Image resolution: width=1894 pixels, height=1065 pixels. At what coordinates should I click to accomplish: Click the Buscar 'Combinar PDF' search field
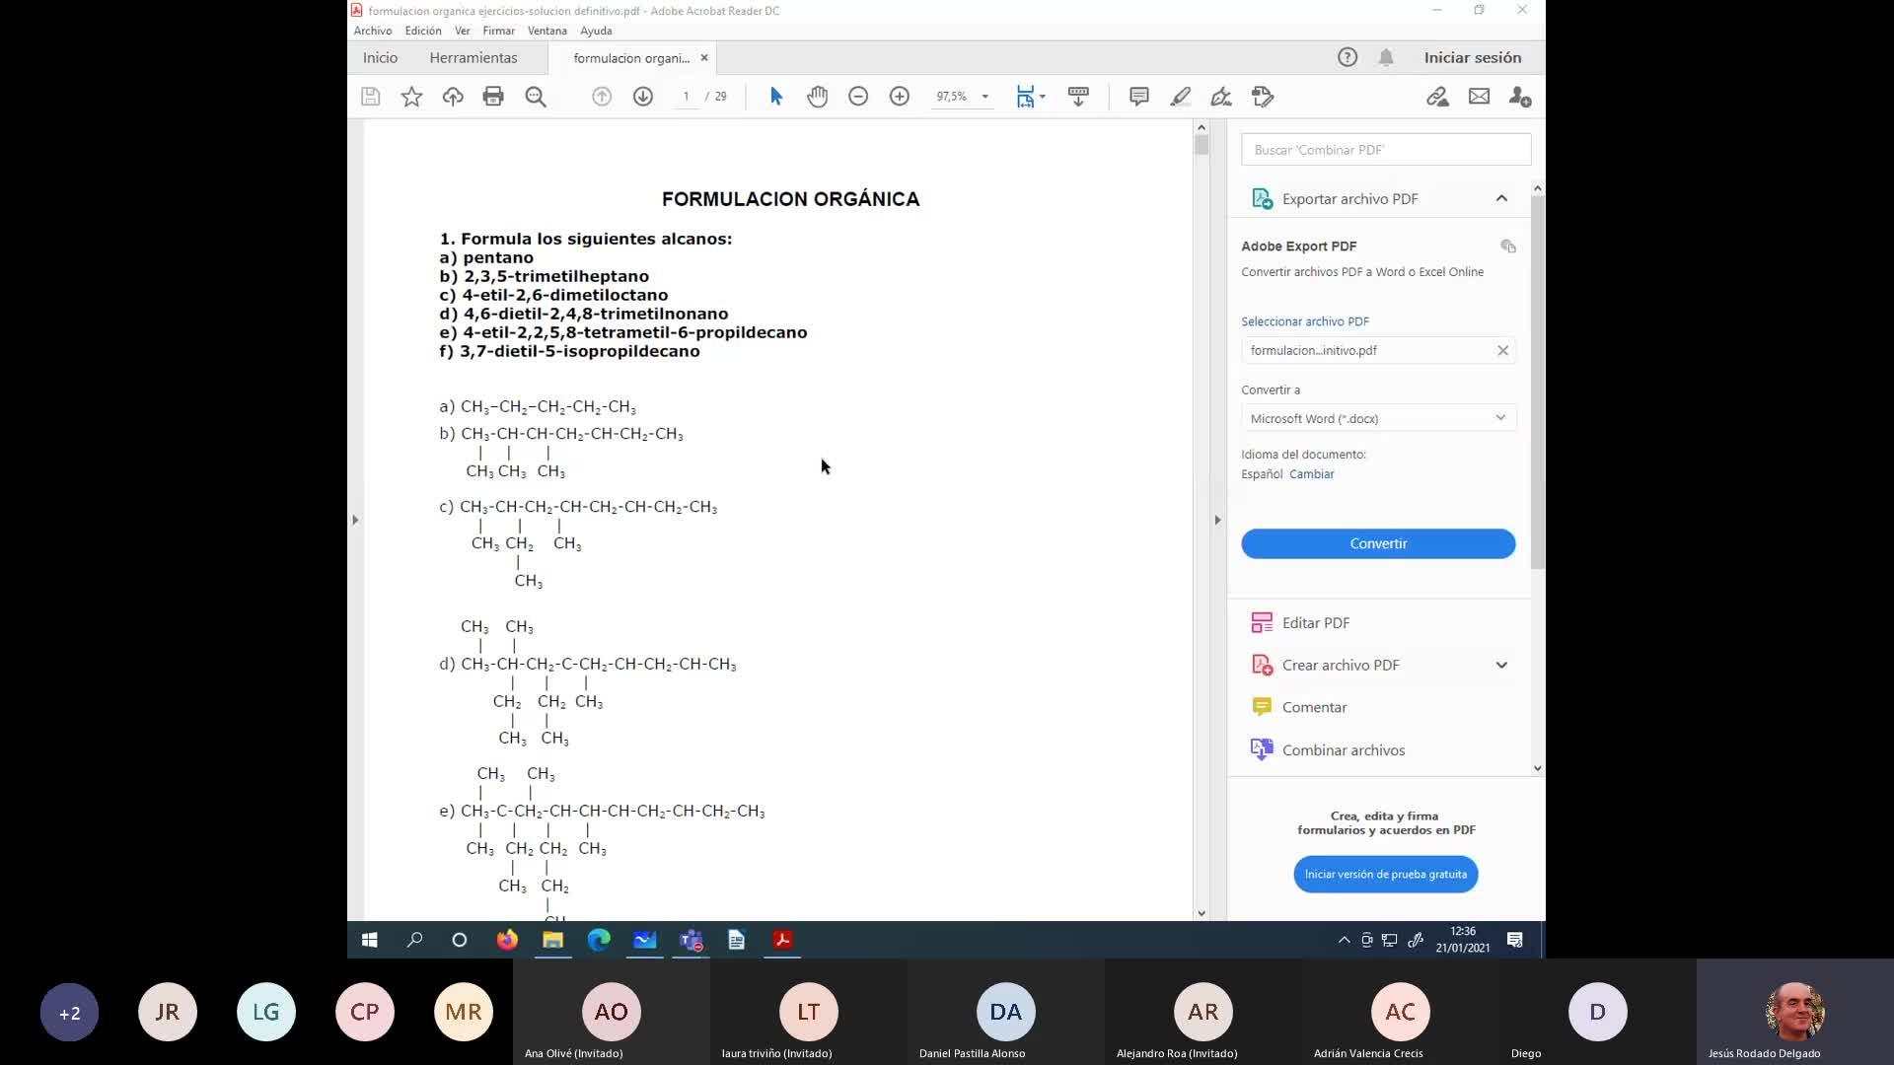point(1385,150)
